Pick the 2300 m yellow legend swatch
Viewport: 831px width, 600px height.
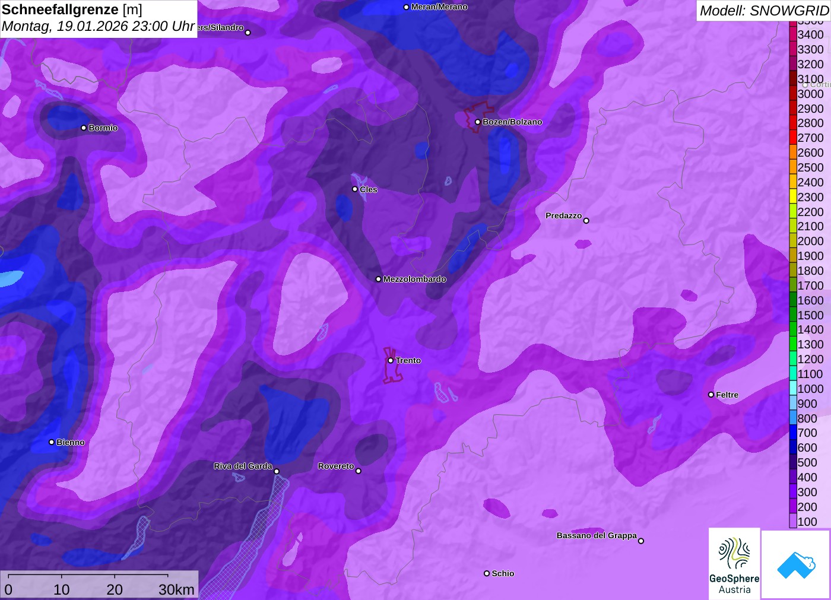793,197
